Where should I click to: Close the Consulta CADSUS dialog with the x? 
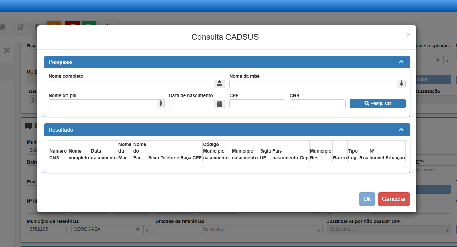coord(408,34)
